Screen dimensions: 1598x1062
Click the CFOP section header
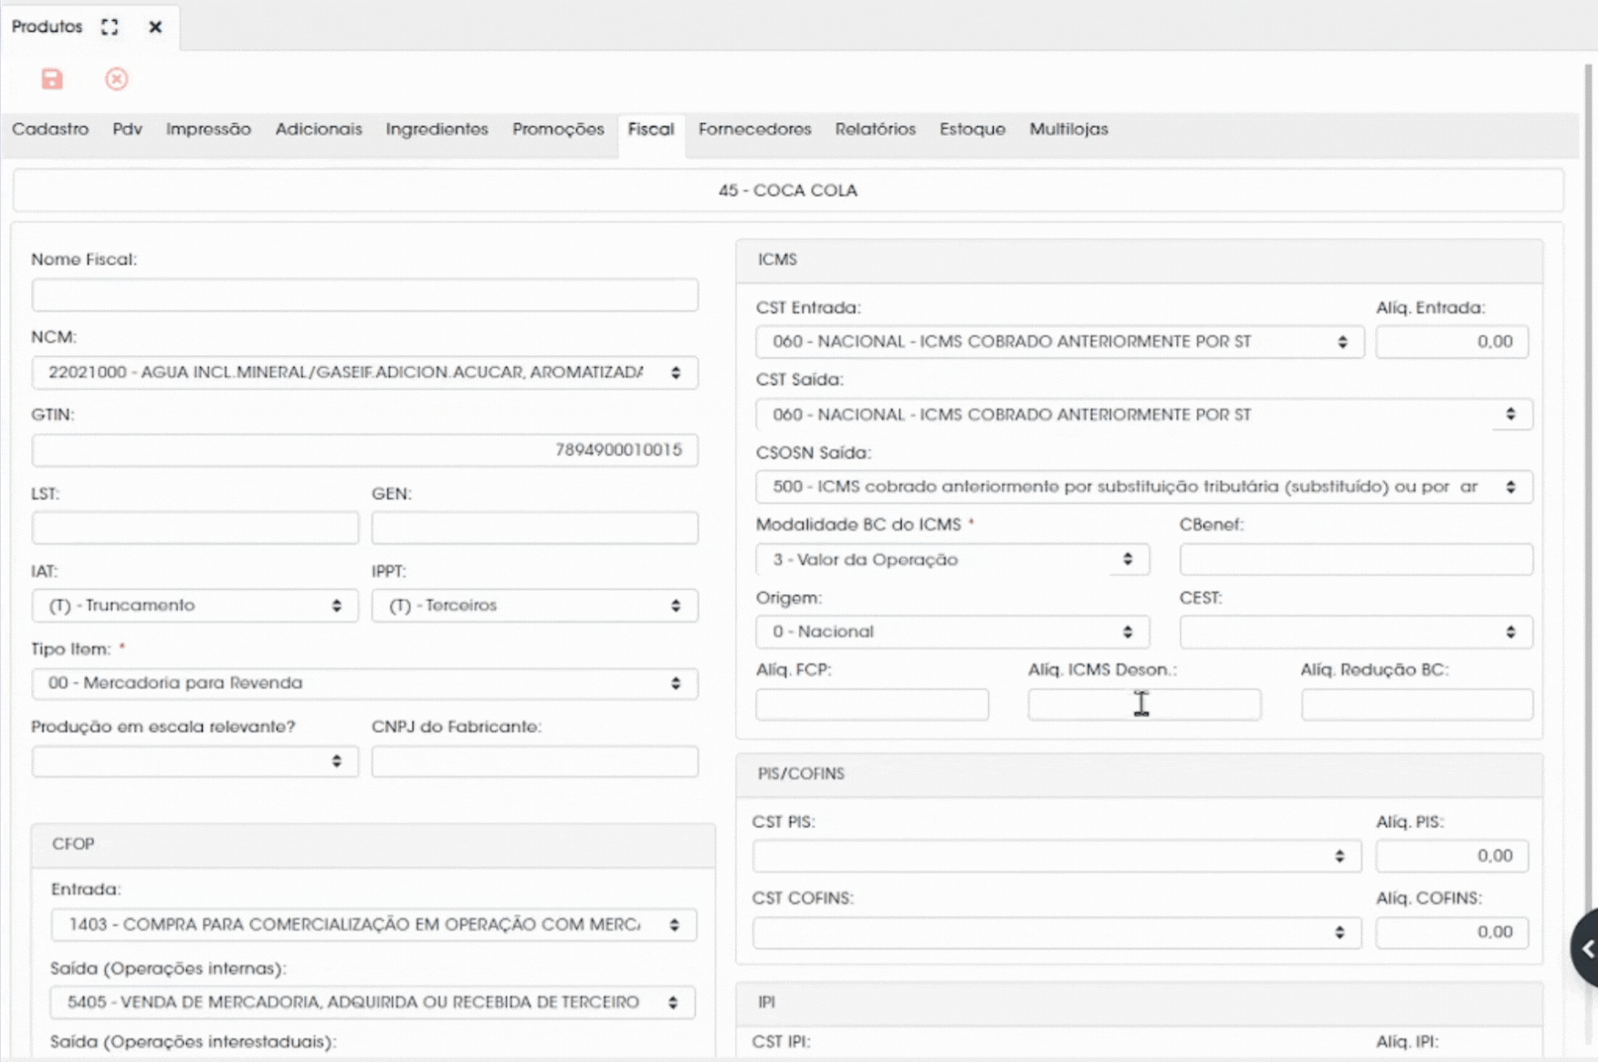coord(373,845)
